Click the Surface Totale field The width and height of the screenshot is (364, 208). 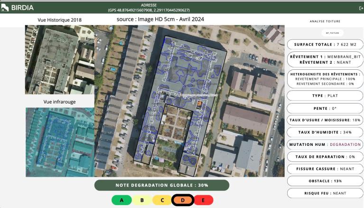tap(325, 44)
